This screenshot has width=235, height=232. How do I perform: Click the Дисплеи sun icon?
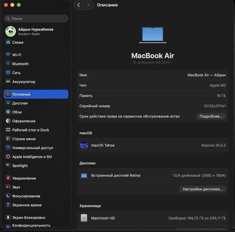tap(8, 103)
